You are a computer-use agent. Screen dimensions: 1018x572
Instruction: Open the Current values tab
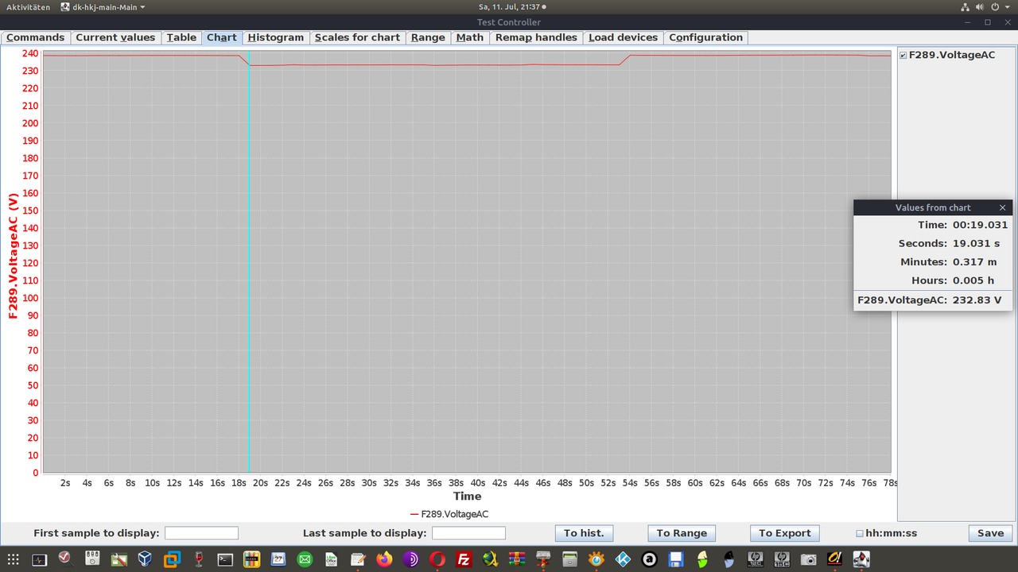point(115,37)
